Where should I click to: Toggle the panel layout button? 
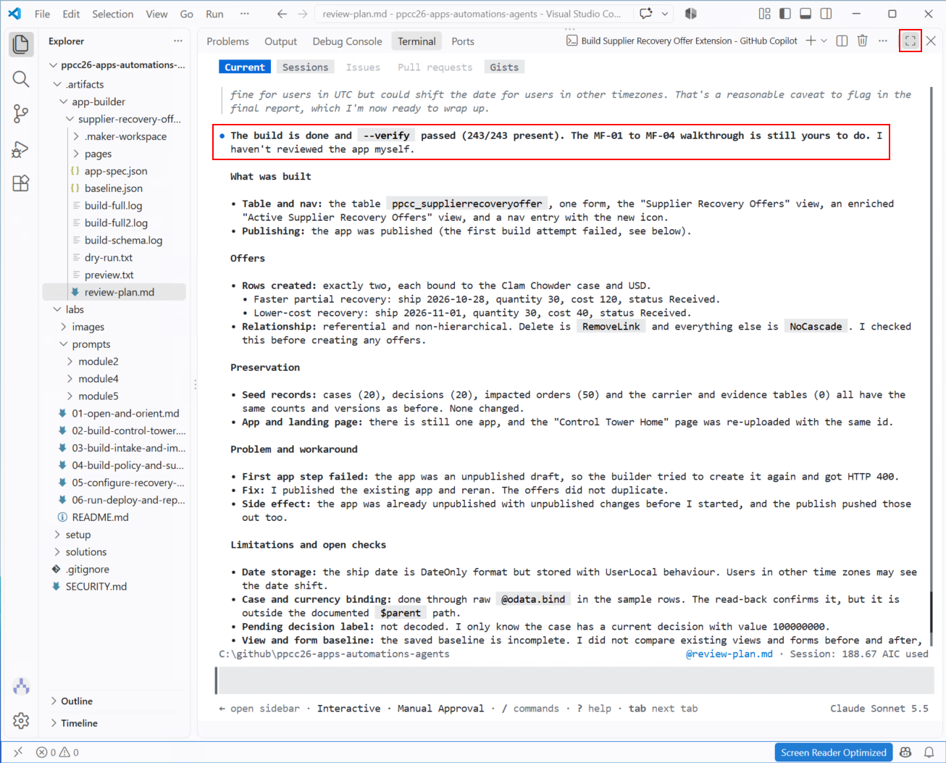[x=805, y=14]
